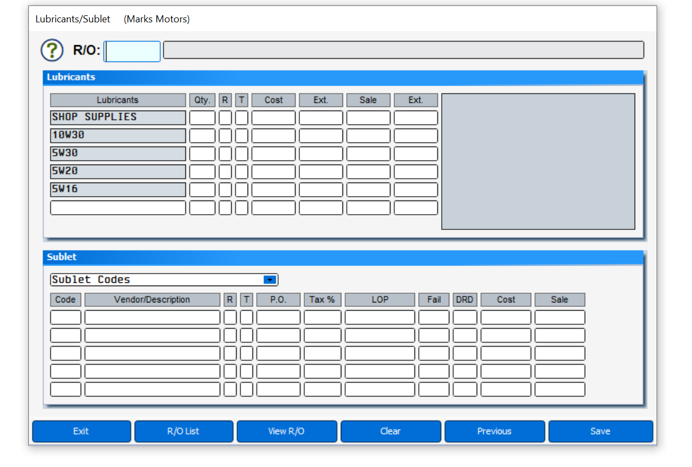Click the Sale field for SHOP SUPPLIES
Screen dimensions: 692x467
point(368,117)
